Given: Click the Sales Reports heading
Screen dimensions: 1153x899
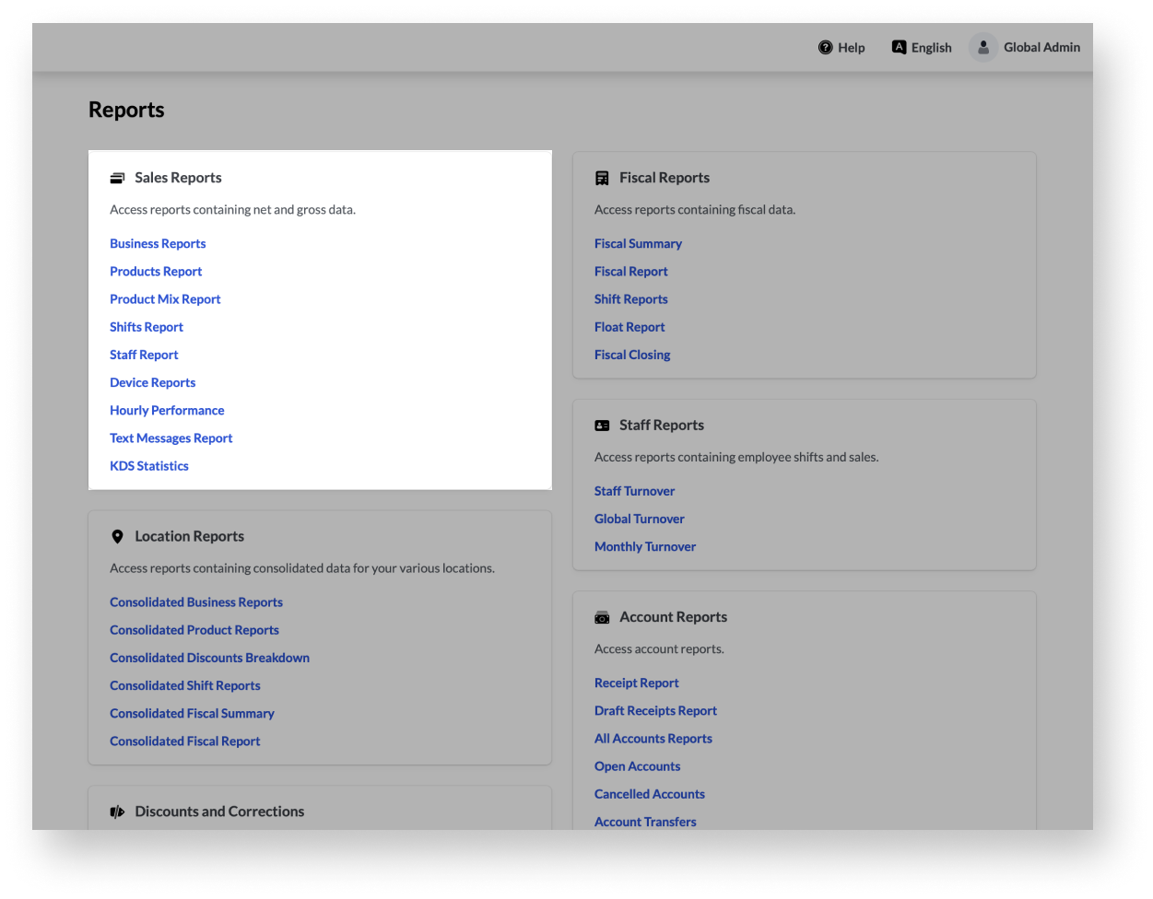Looking at the screenshot, I should (178, 178).
